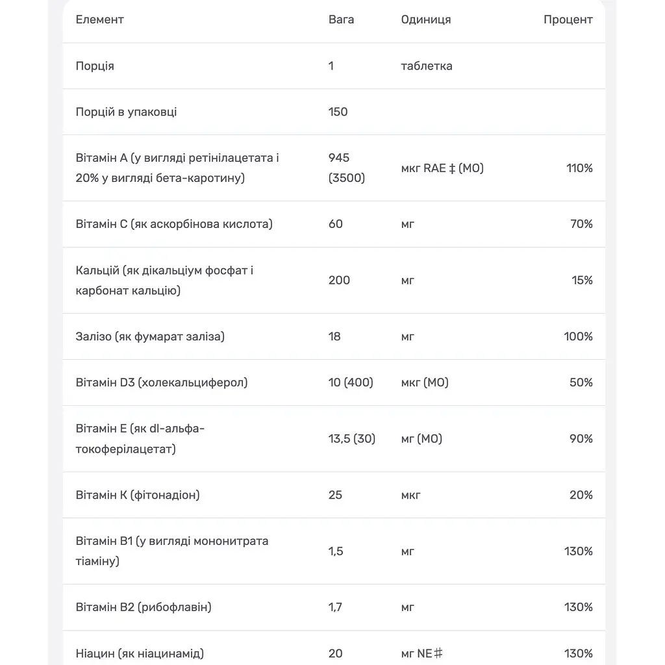Image resolution: width=665 pixels, height=665 pixels.
Task: Click the Вітамін A ingredient name
Action: click(x=177, y=168)
